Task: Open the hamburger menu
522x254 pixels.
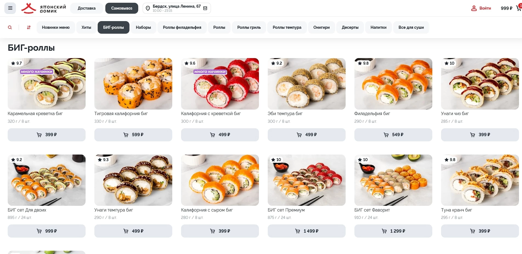Action: (x=10, y=8)
